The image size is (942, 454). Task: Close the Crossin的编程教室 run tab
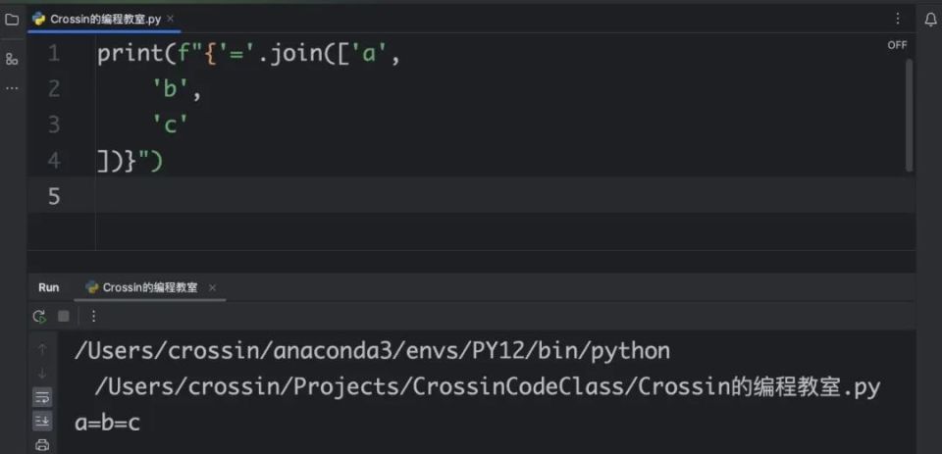coord(212,287)
